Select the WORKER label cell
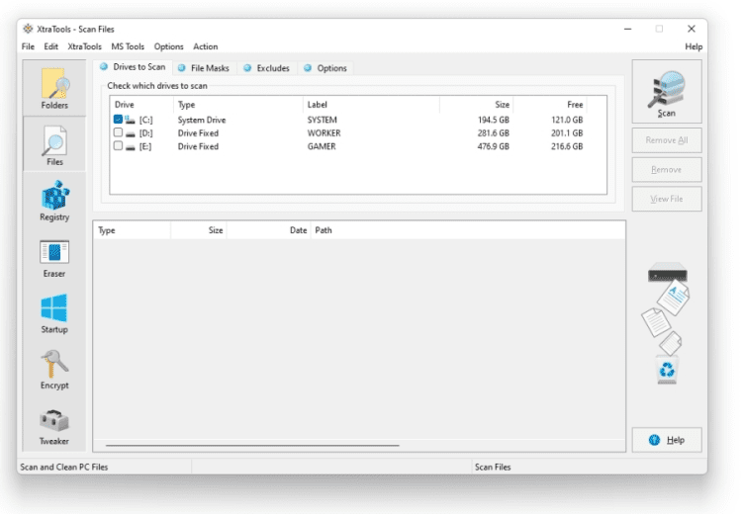742x514 pixels. pos(324,133)
